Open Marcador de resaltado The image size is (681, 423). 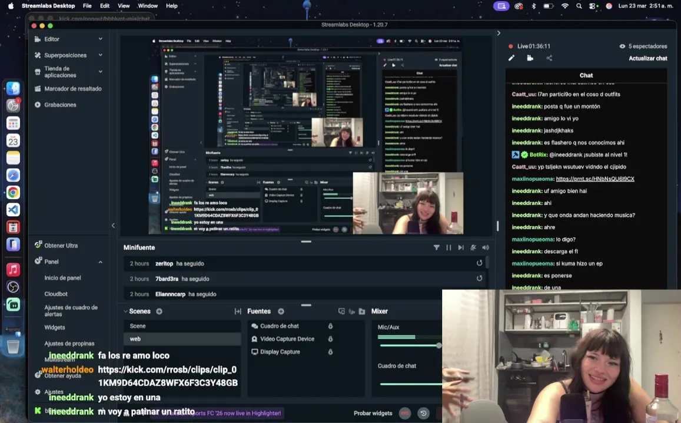tap(72, 89)
